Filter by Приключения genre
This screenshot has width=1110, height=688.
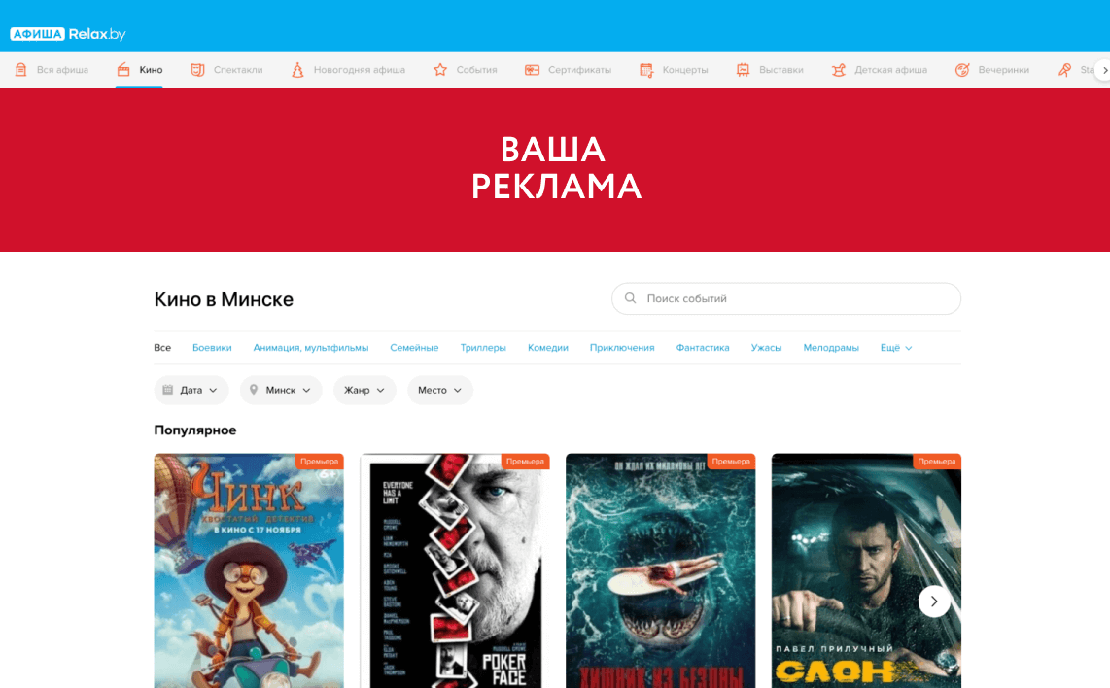coord(622,348)
